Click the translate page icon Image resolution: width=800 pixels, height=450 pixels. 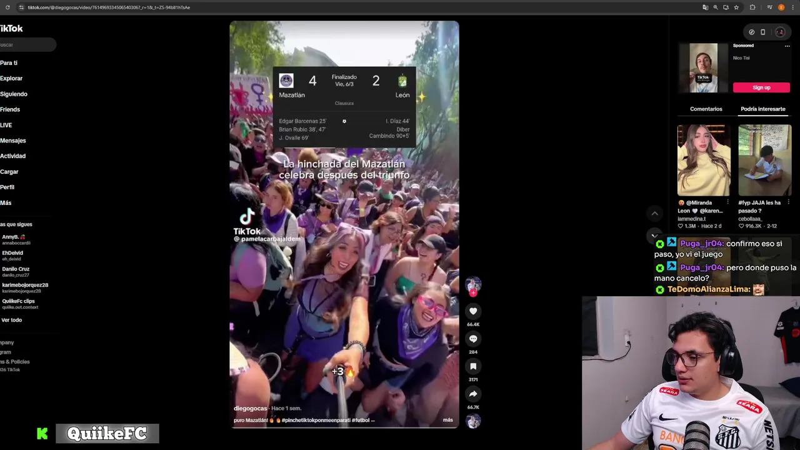pos(706,7)
